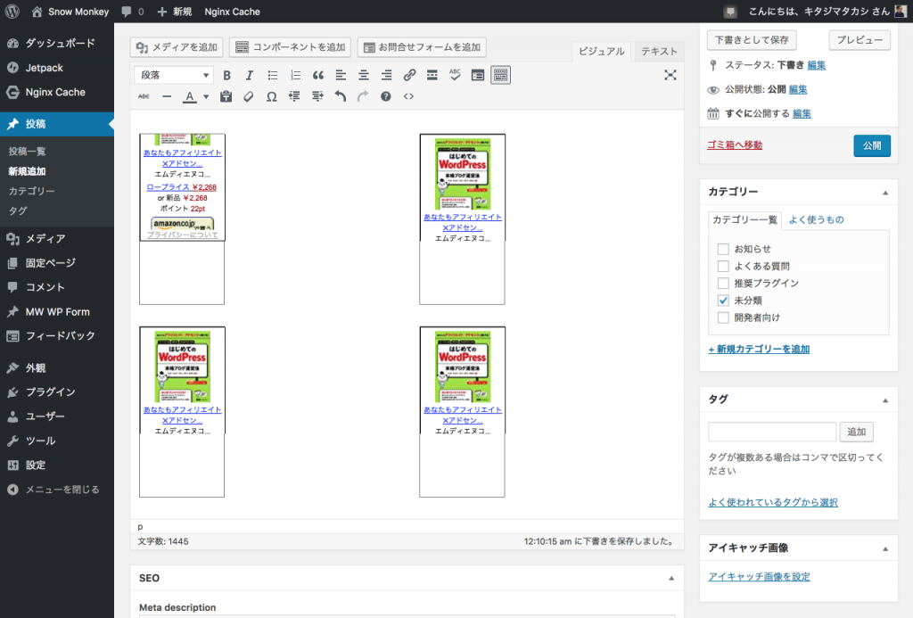Click the source code brackets icon
913x618 pixels.
tap(408, 96)
